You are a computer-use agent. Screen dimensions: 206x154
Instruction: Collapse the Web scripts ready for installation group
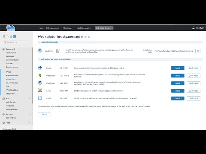(39, 59)
